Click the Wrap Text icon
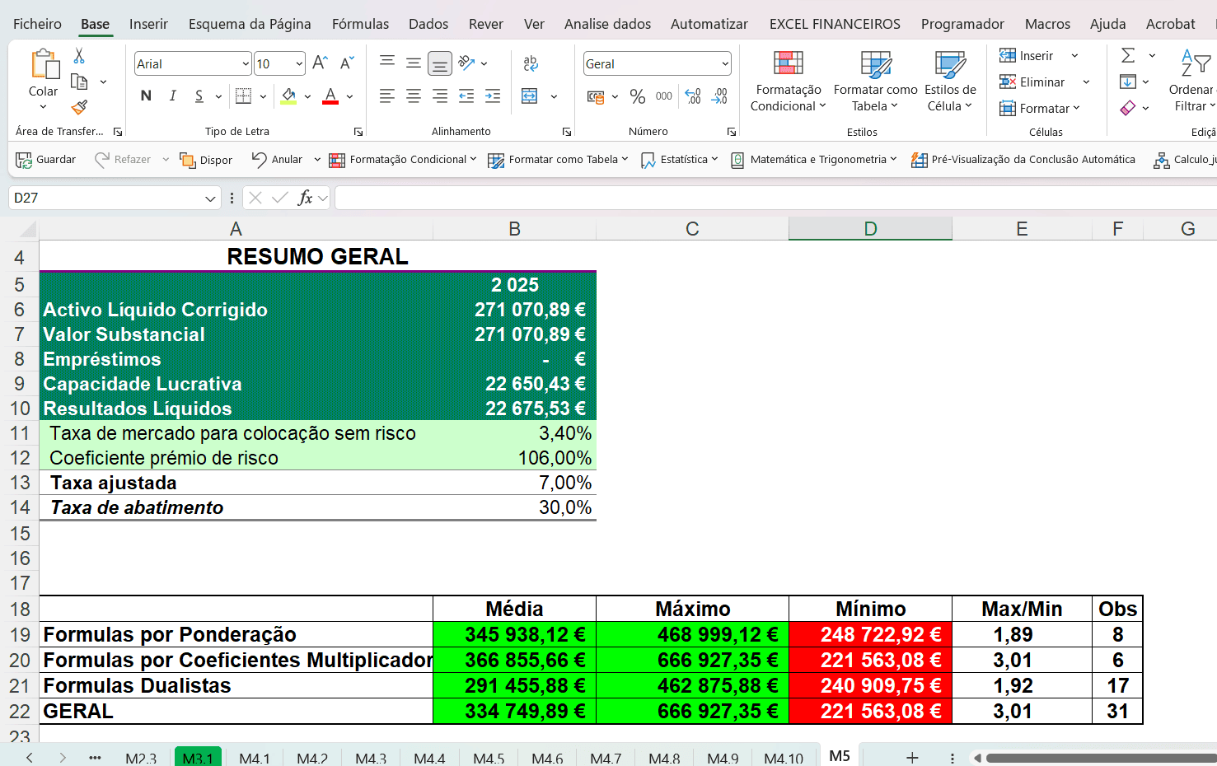1217x766 pixels. point(531,63)
